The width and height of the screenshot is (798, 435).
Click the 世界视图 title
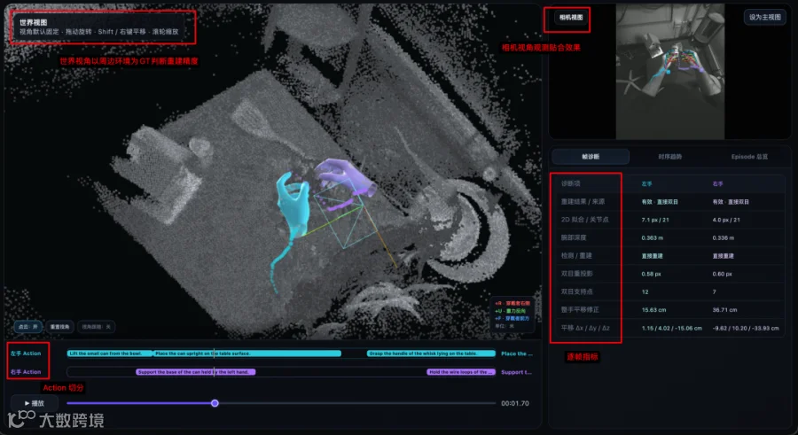33,22
